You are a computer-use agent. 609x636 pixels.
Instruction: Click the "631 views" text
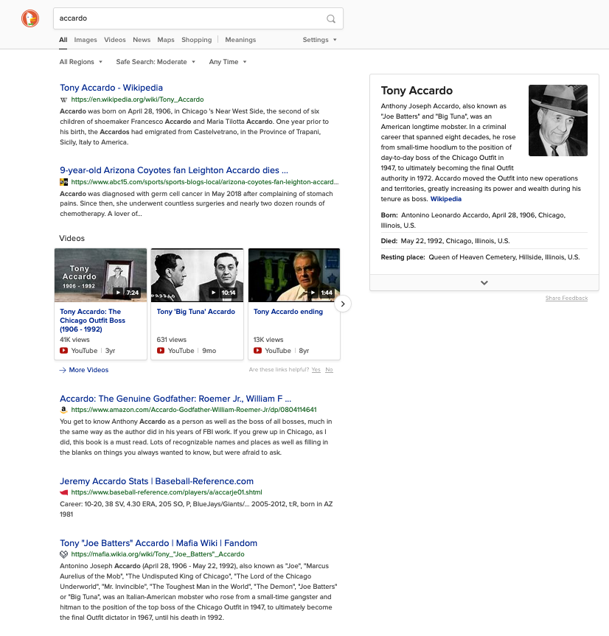point(172,340)
